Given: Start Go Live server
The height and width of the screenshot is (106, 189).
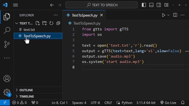Looking at the screenshot, I should [x=168, y=103].
